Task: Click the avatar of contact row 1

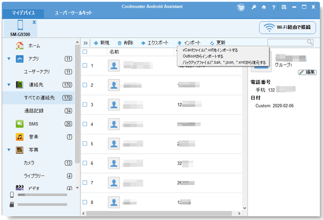Action: coord(114,66)
